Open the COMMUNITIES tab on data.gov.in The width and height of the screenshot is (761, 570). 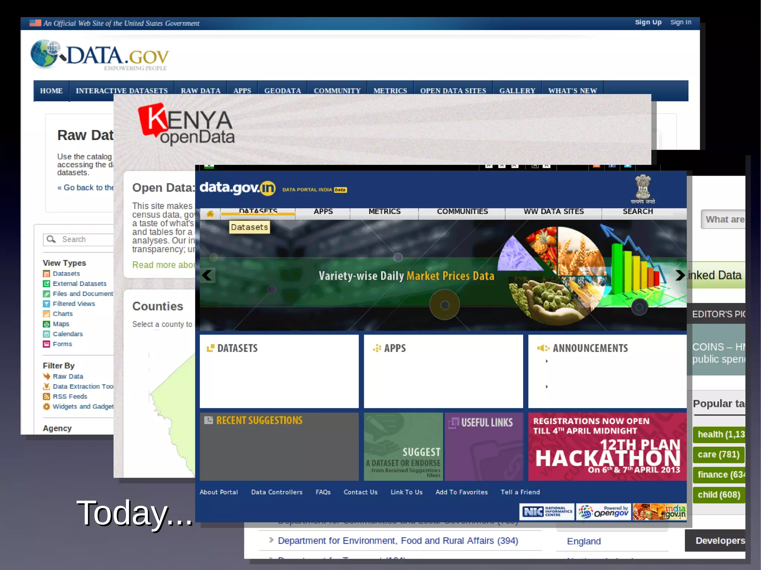[x=462, y=212]
